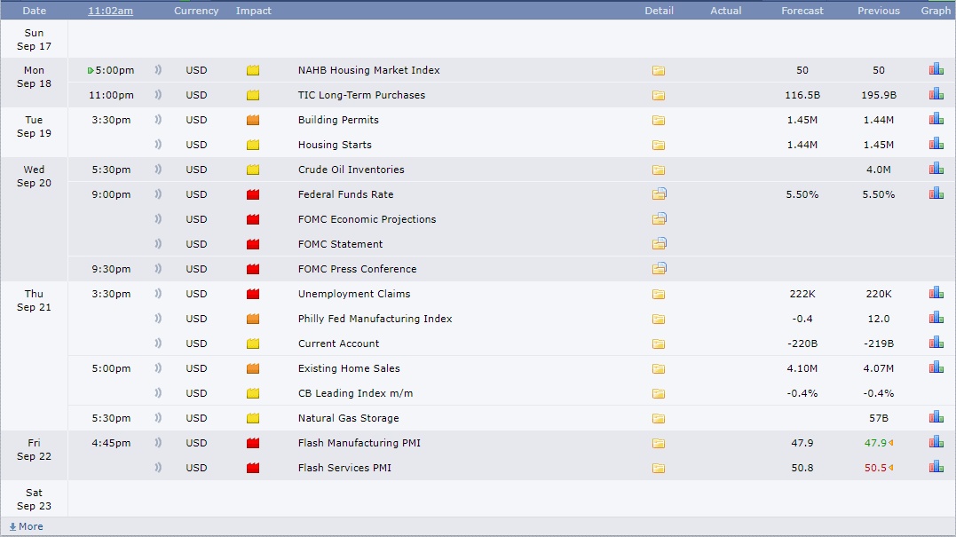Open graph for Flash Manufacturing PMI
The image size is (956, 537).
pos(936,442)
